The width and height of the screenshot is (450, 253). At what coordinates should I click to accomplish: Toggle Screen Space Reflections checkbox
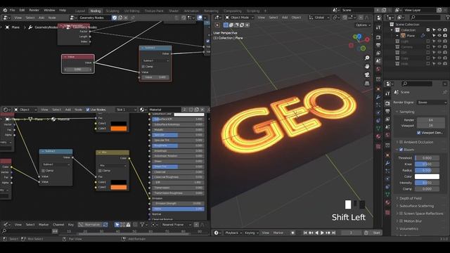pos(401,214)
